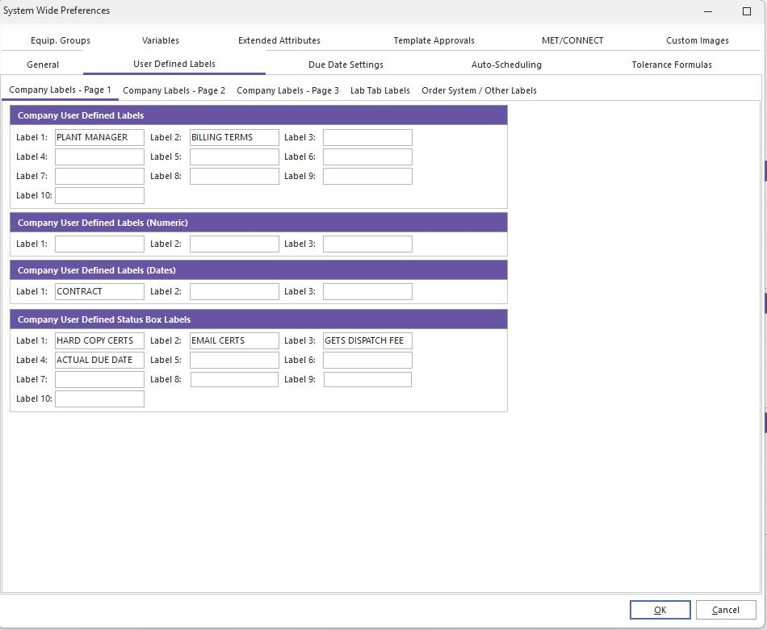
Task: Open Company Labels - Page 3 subtab
Action: [x=287, y=90]
